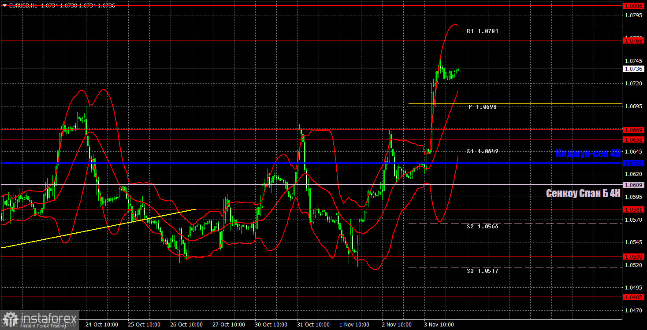Click the 1.0645 price scale value
Viewport: 647px width, 330px height.
click(634, 151)
